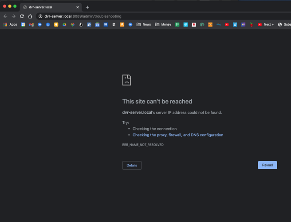Close the dvr-server.local tab

tap(78, 7)
